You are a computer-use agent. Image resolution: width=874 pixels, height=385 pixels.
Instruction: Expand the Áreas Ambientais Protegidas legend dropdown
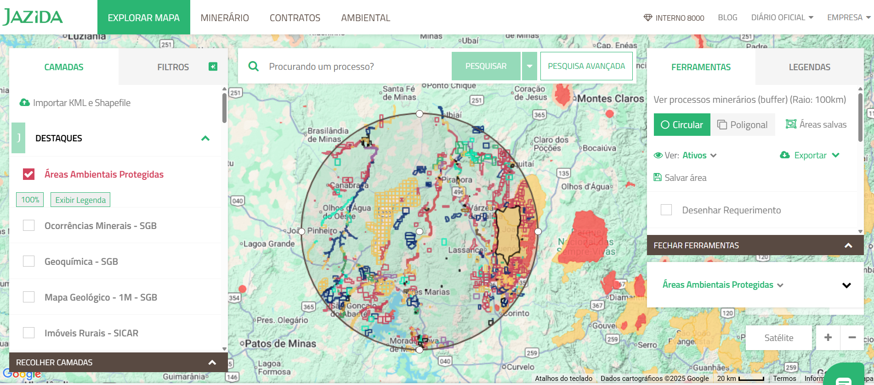coord(723,285)
